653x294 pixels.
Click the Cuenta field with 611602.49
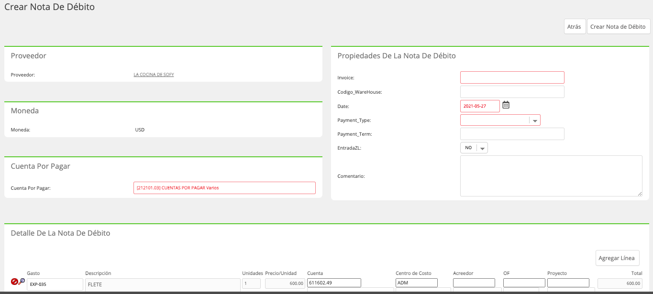click(x=334, y=283)
